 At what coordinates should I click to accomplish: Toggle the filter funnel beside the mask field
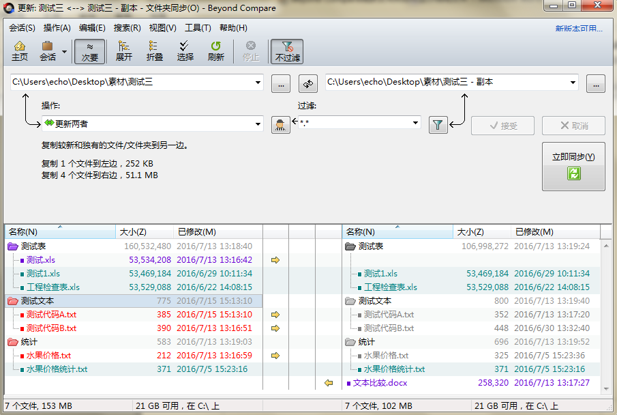(438, 125)
